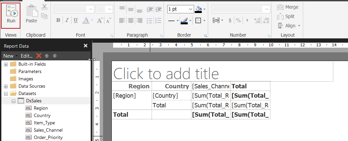Split the selected cell
The height and width of the screenshot is (141, 348).
[x=286, y=16]
